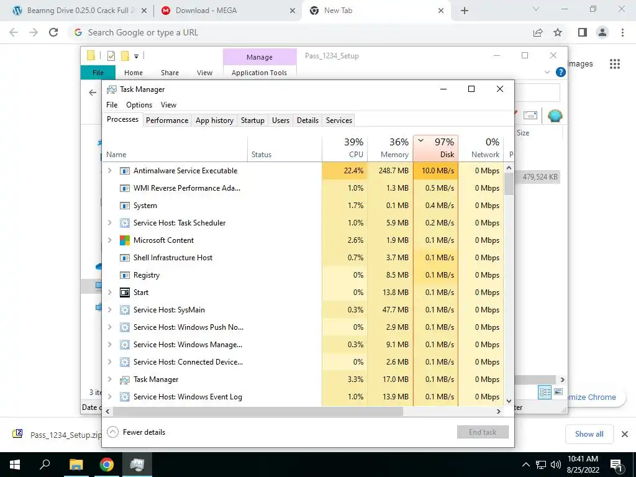Show hidden system tray icons chevron

pos(525,465)
